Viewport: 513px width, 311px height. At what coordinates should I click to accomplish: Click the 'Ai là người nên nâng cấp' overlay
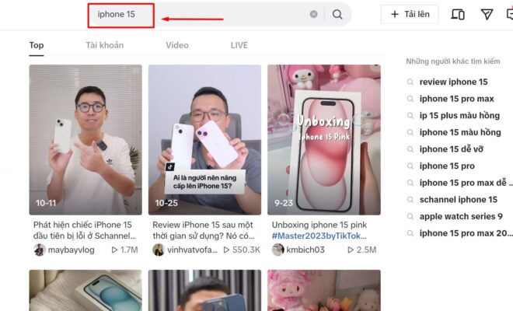204,182
